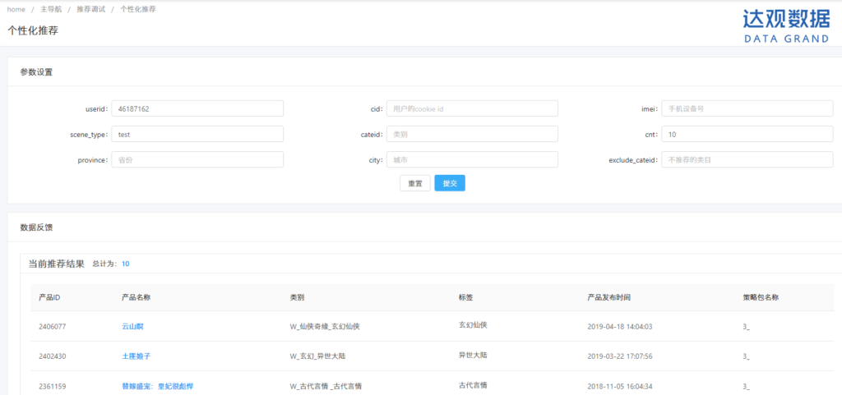The width and height of the screenshot is (842, 395).
Task: Open product link 土匪娘子
Action: click(x=136, y=356)
